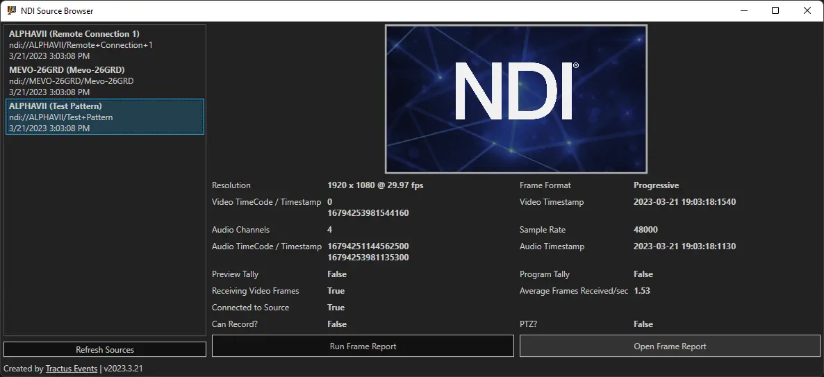The height and width of the screenshot is (377, 824).
Task: Select the MEVO-26GRD source entry
Action: 104,81
